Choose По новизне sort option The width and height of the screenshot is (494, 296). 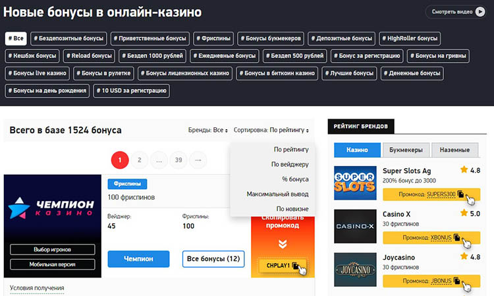coord(292,209)
